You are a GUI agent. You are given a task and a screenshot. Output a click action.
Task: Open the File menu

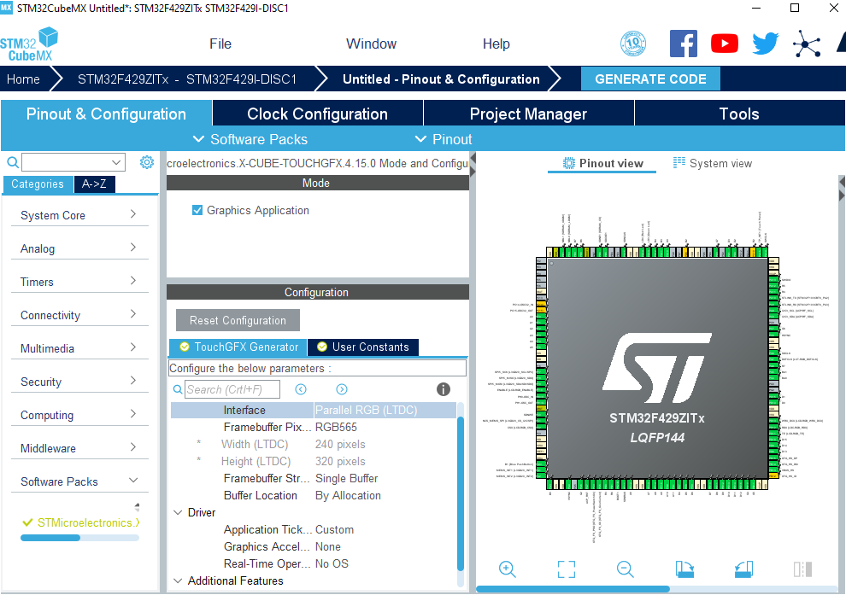pos(220,44)
